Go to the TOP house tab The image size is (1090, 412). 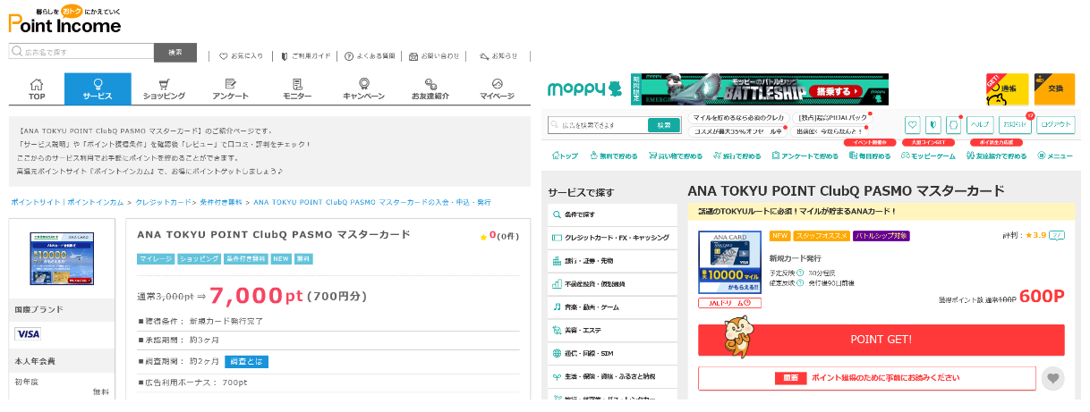click(x=37, y=89)
